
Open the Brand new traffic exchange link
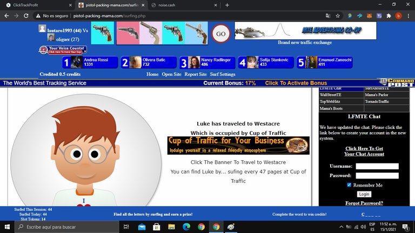[305, 42]
